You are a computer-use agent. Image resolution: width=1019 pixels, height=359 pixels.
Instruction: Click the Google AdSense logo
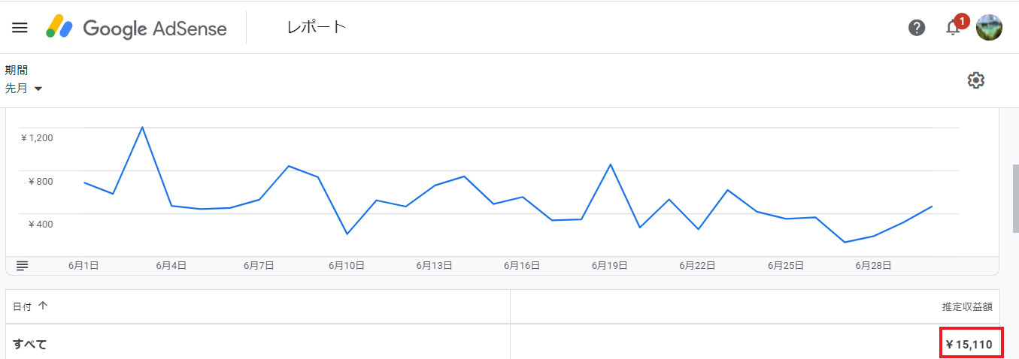coord(136,28)
